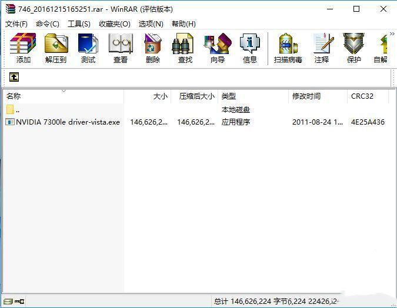Click the Protect (保护) shield icon
The height and width of the screenshot is (308, 397).
[353, 48]
